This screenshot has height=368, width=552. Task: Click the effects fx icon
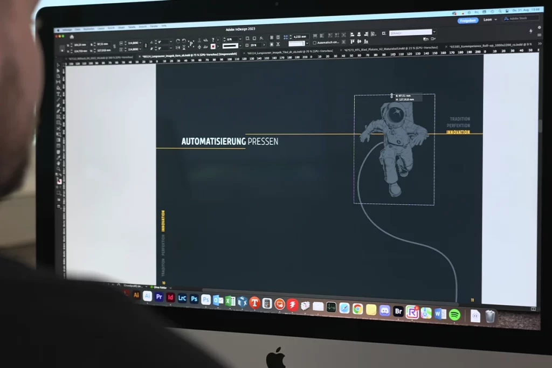pos(261,38)
